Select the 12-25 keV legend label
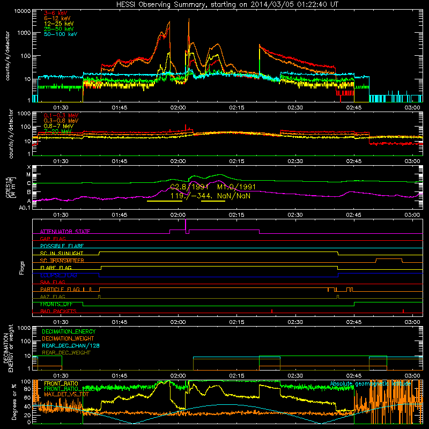Screen dimensions: 429x429 pyautogui.click(x=59, y=24)
